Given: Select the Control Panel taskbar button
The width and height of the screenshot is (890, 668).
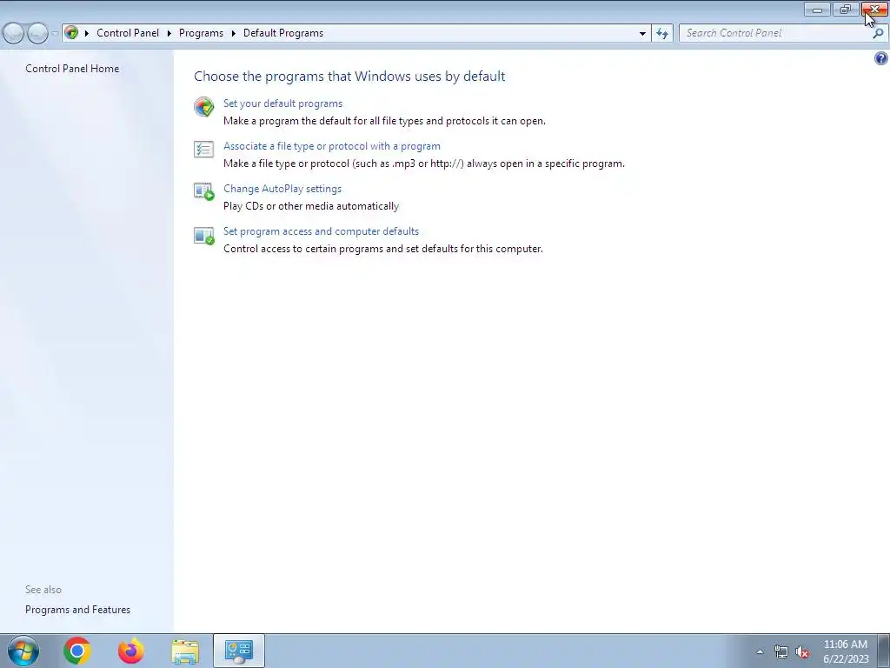Looking at the screenshot, I should [239, 651].
